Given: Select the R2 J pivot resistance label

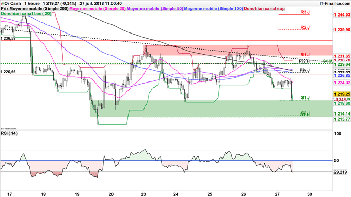Looking at the screenshot, I should (x=305, y=27).
